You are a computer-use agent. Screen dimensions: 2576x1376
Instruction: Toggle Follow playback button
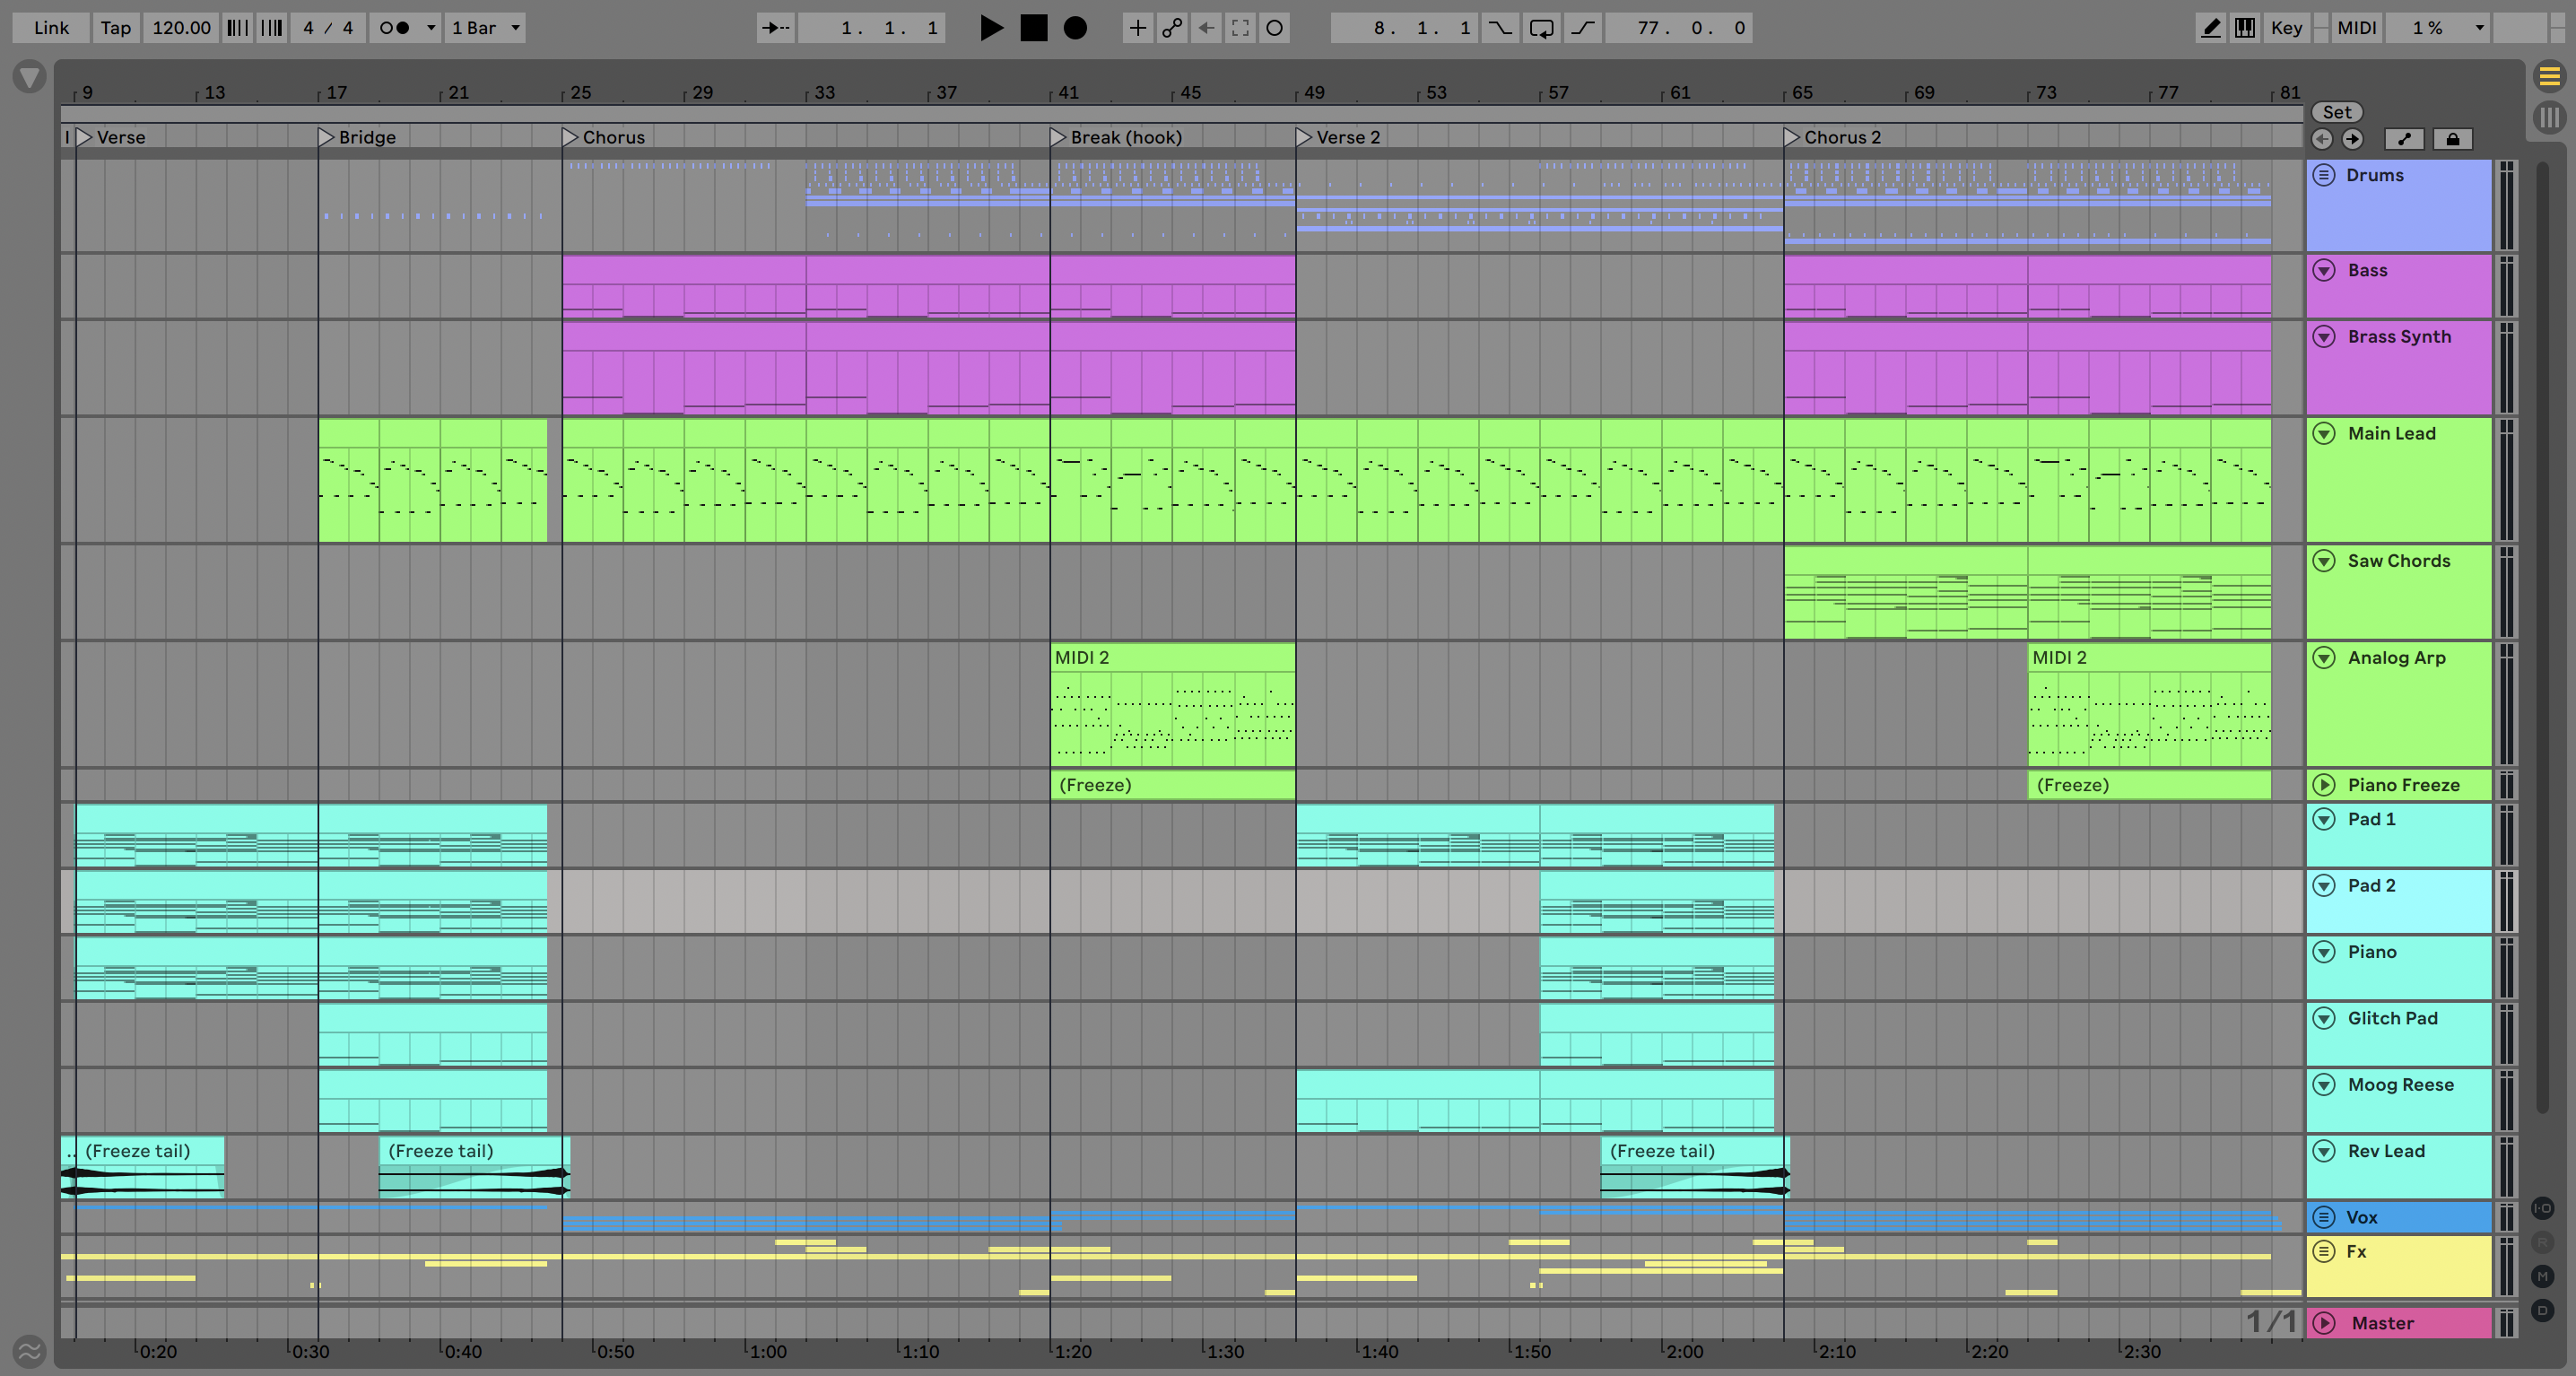775,28
